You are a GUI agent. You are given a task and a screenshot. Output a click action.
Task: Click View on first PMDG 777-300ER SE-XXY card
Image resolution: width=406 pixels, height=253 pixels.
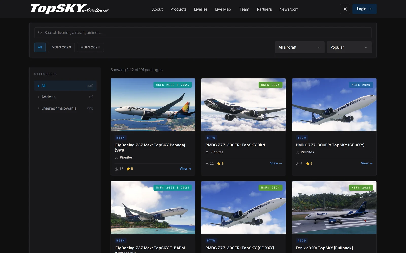click(x=367, y=163)
